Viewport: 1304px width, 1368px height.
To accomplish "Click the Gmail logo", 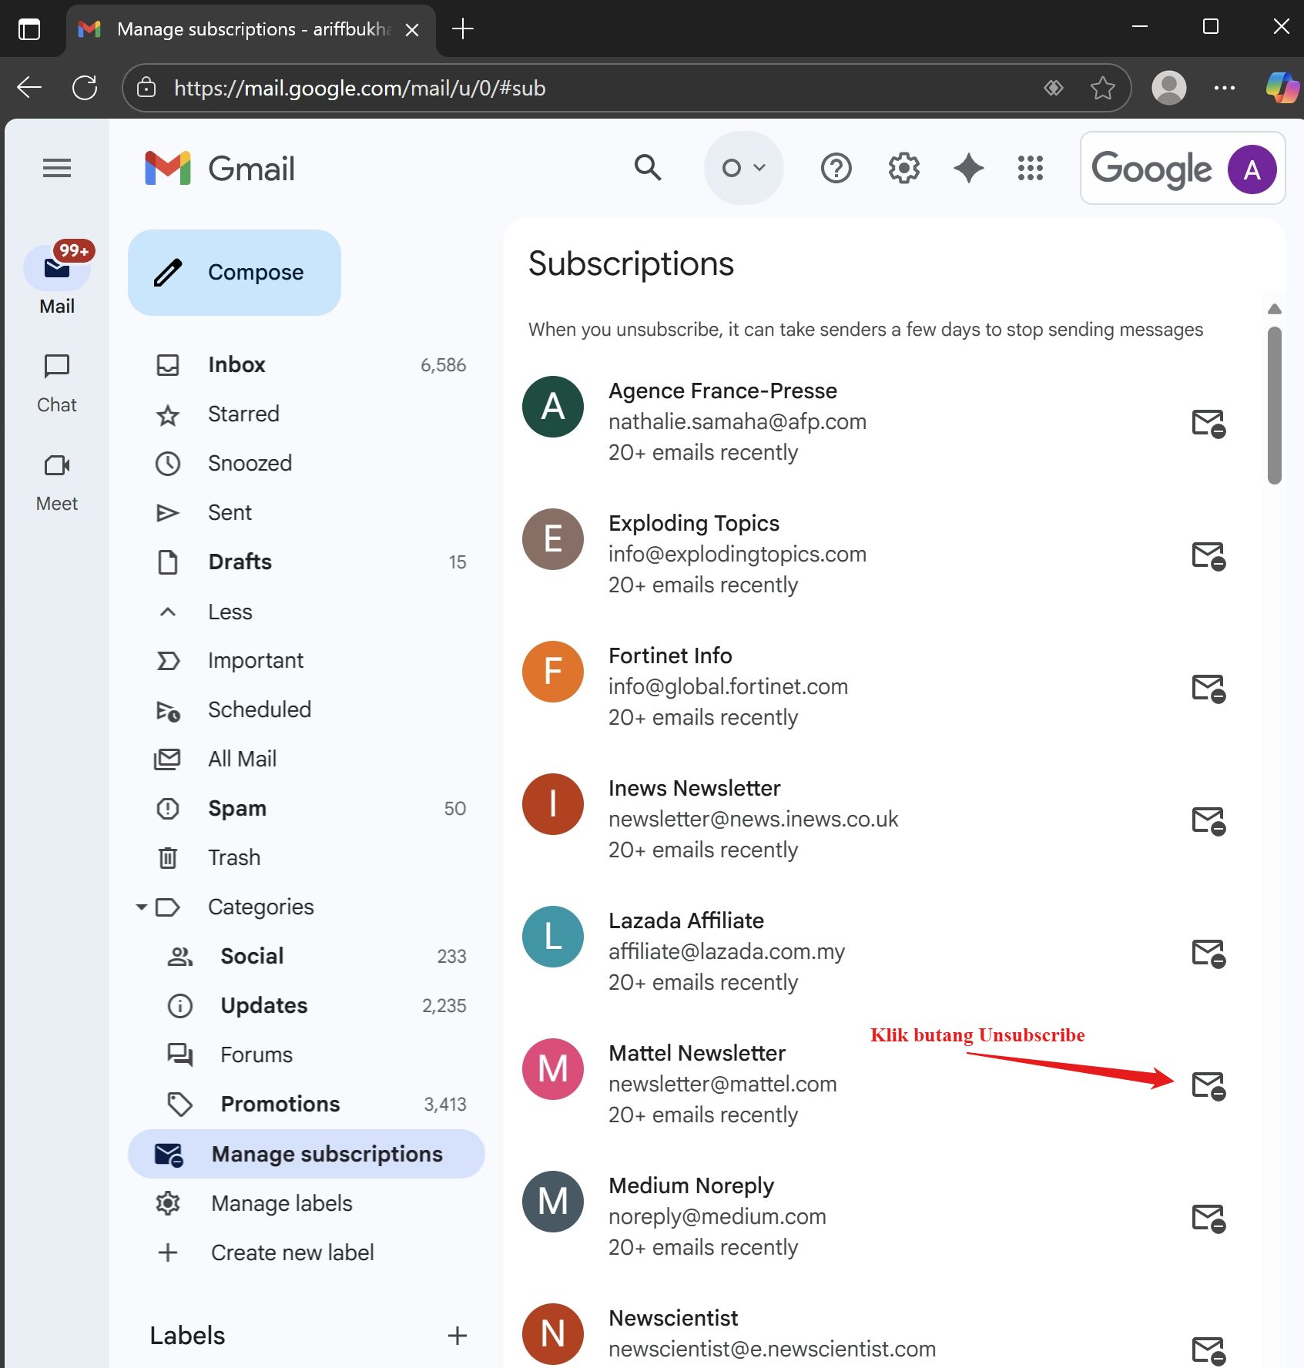I will click(220, 169).
